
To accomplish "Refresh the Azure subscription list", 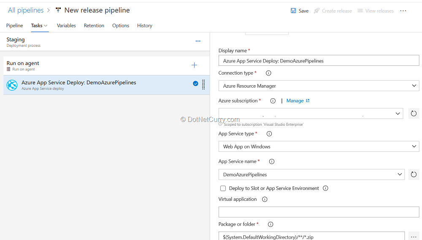I will [x=414, y=113].
